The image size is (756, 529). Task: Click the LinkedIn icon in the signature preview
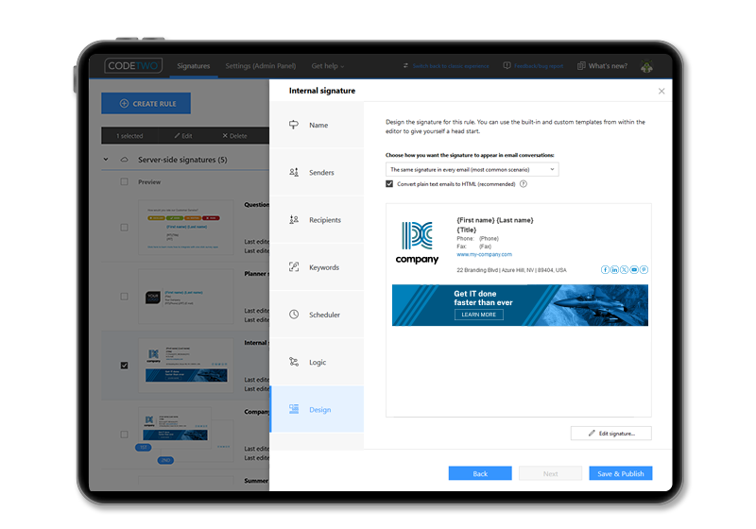(614, 270)
